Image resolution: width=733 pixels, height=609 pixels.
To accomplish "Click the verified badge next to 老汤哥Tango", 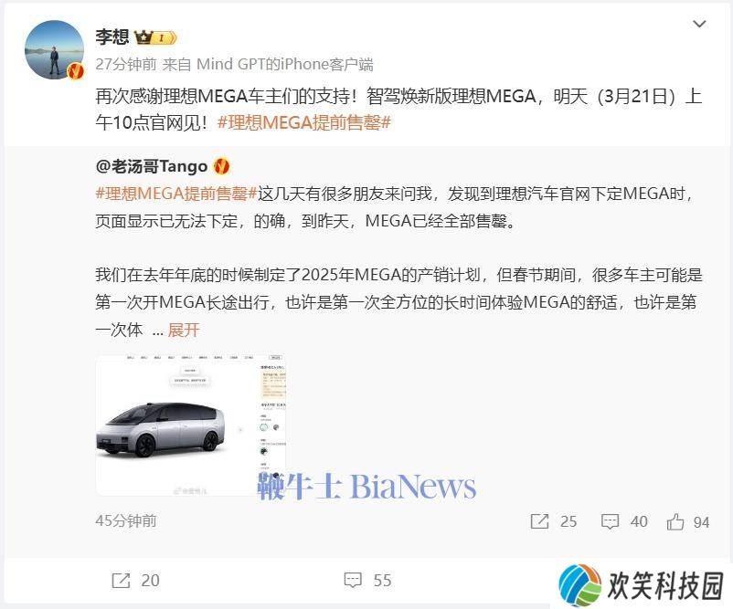I will [x=221, y=166].
